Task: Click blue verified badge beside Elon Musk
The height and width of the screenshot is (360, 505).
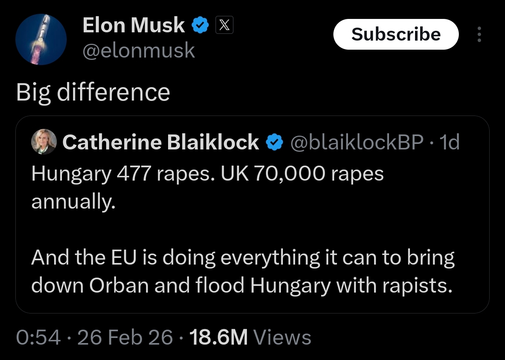Action: [x=200, y=26]
